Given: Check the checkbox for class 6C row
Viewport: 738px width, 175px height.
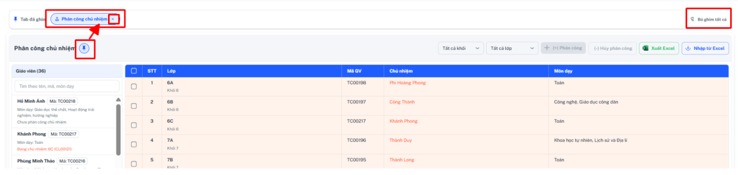Looking at the screenshot, I should (x=134, y=125).
